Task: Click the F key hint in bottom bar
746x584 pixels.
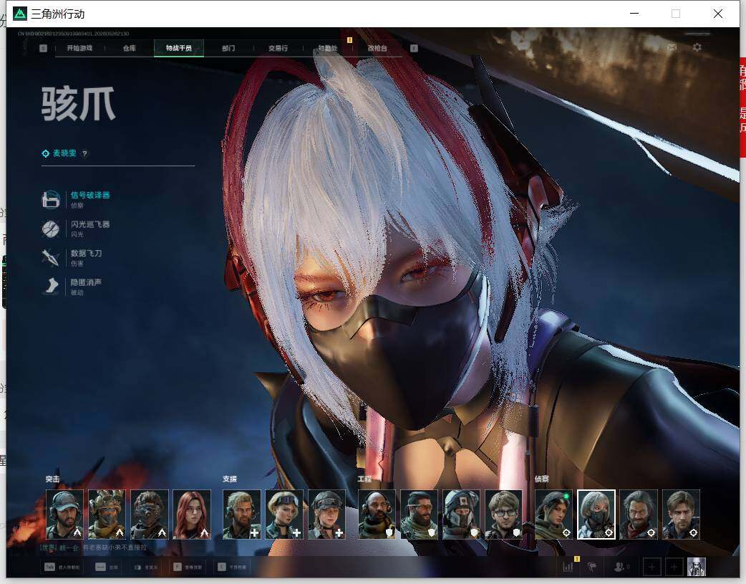Action: pos(177,567)
